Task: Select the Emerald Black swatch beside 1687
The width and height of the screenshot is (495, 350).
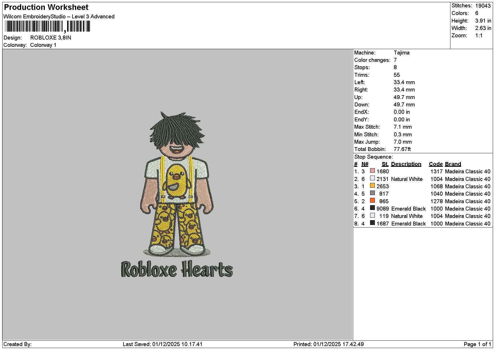Action: pos(372,223)
